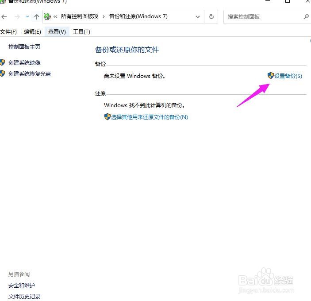Screen dimensions: 311x301
Task: Click 创建系统修复光盘 link
Action: (30, 74)
